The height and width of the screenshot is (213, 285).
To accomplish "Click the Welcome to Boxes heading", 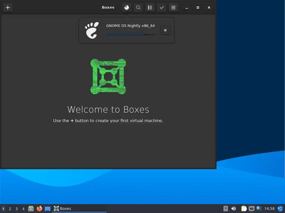I will [108, 109].
